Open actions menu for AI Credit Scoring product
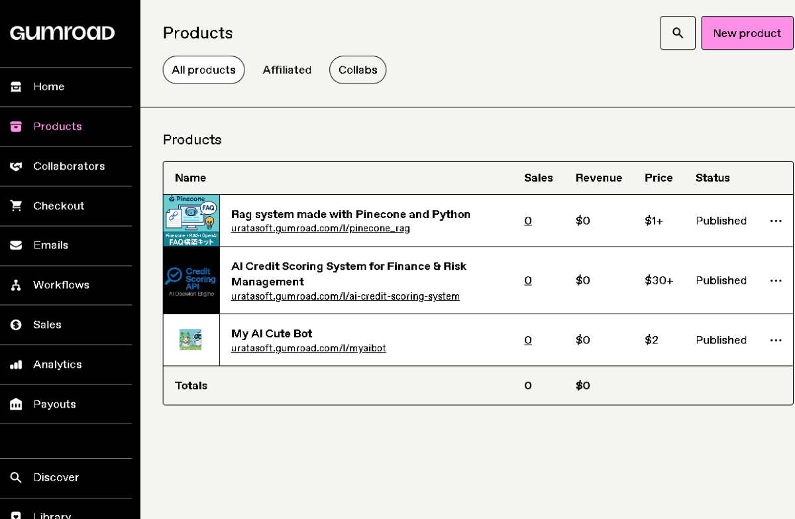Viewport: 795px width, 519px height. [x=776, y=280]
